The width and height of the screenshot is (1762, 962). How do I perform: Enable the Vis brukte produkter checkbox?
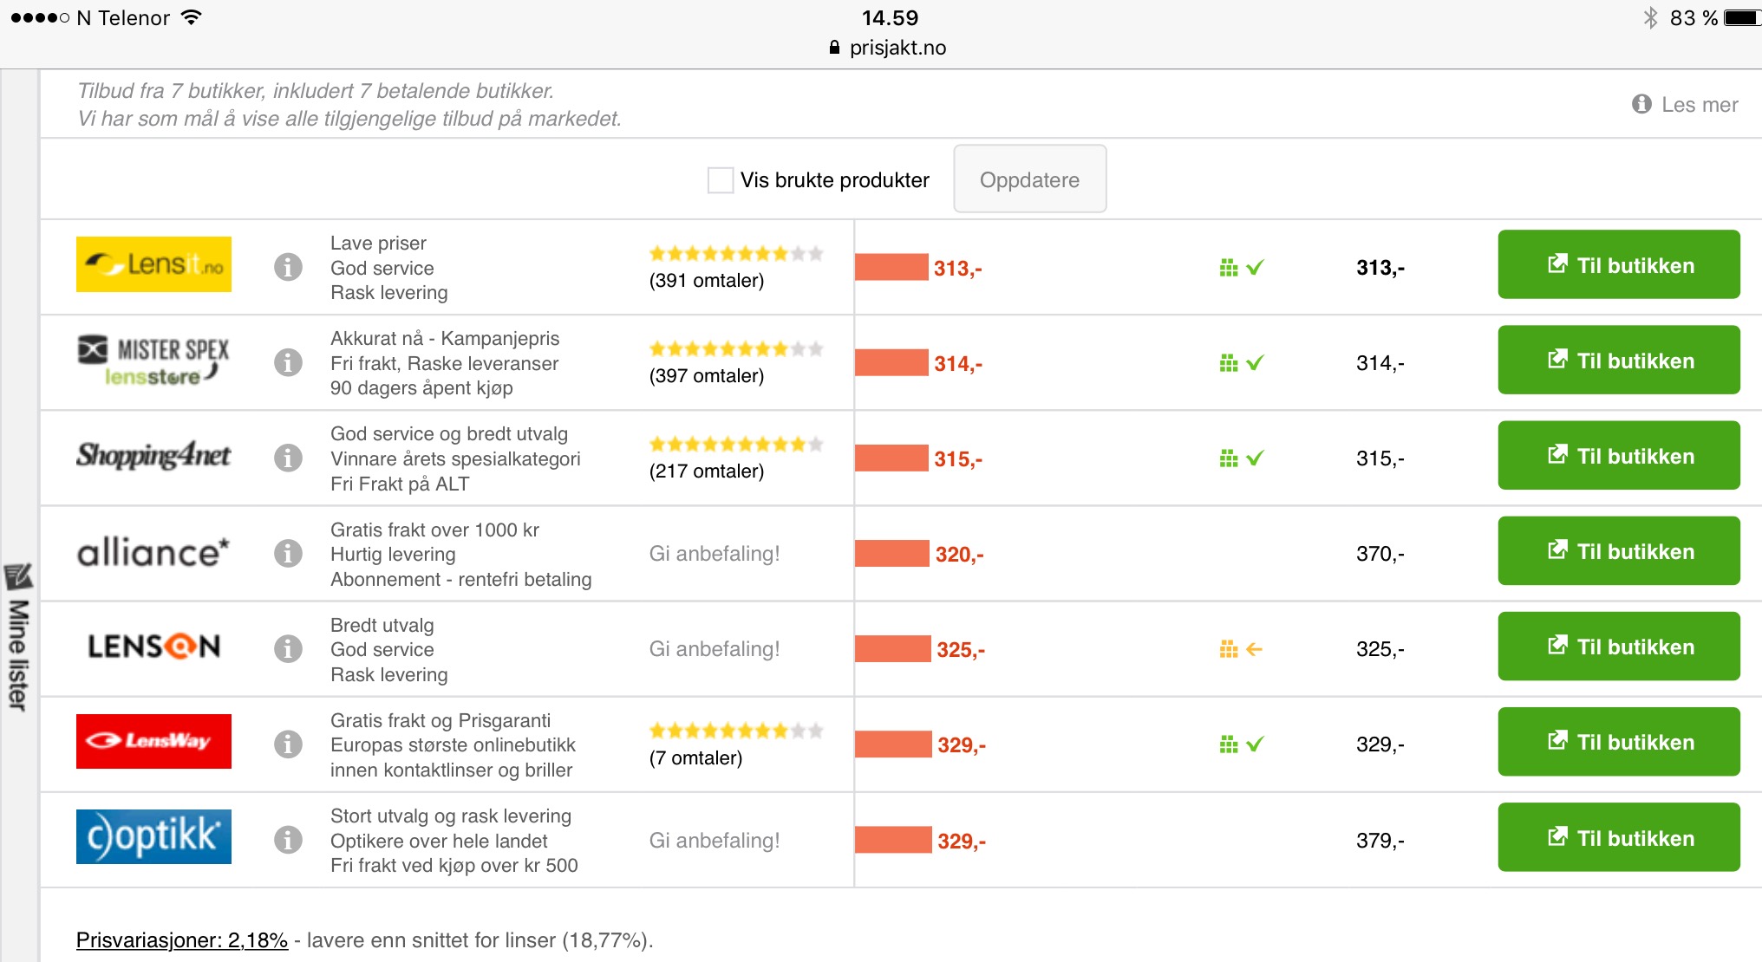point(720,180)
